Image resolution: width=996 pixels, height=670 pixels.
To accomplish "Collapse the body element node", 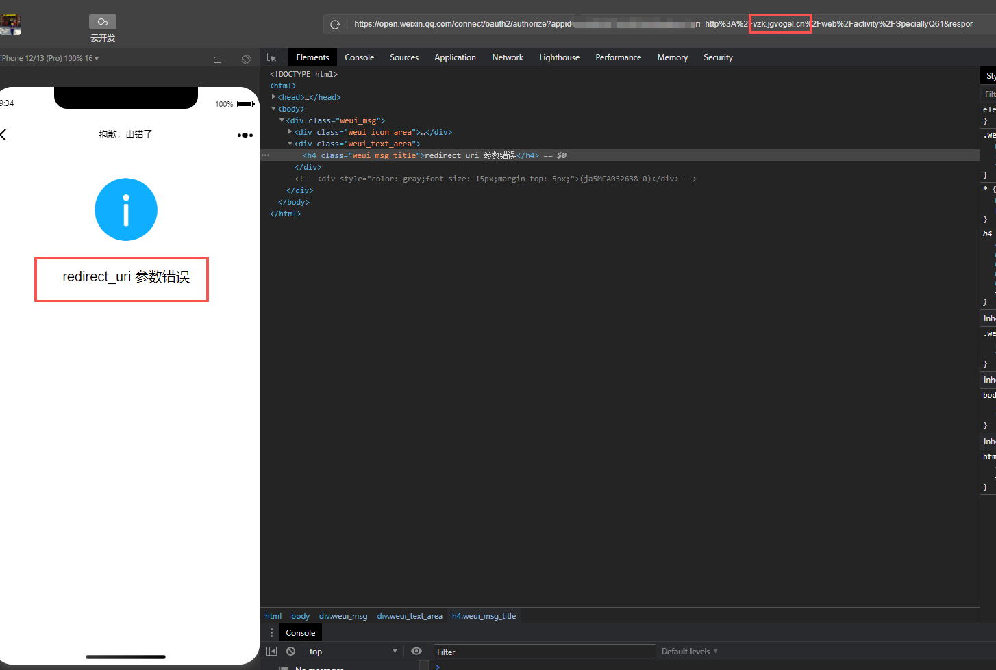I will tap(274, 109).
